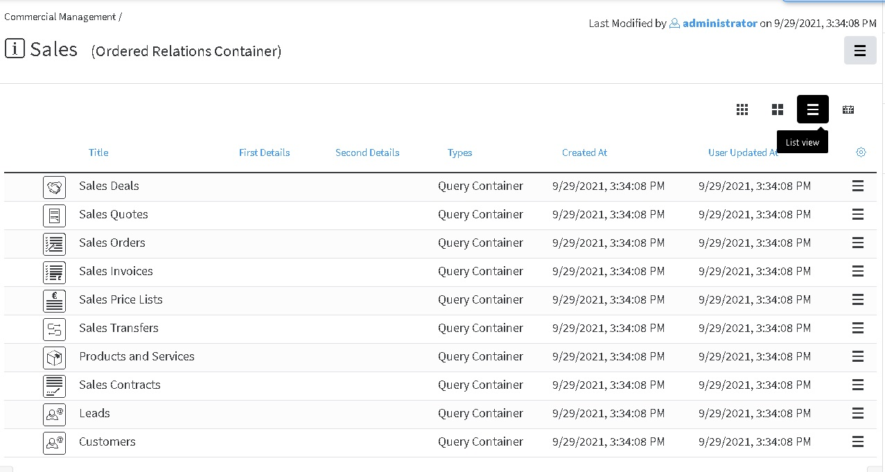Open the Sales Quotes row menu
Viewport: 885px width, 472px height.
point(857,215)
